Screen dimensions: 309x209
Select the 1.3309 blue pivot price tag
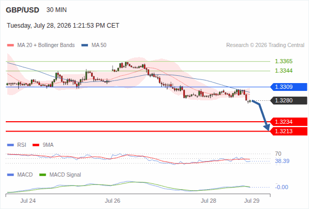coord(289,87)
